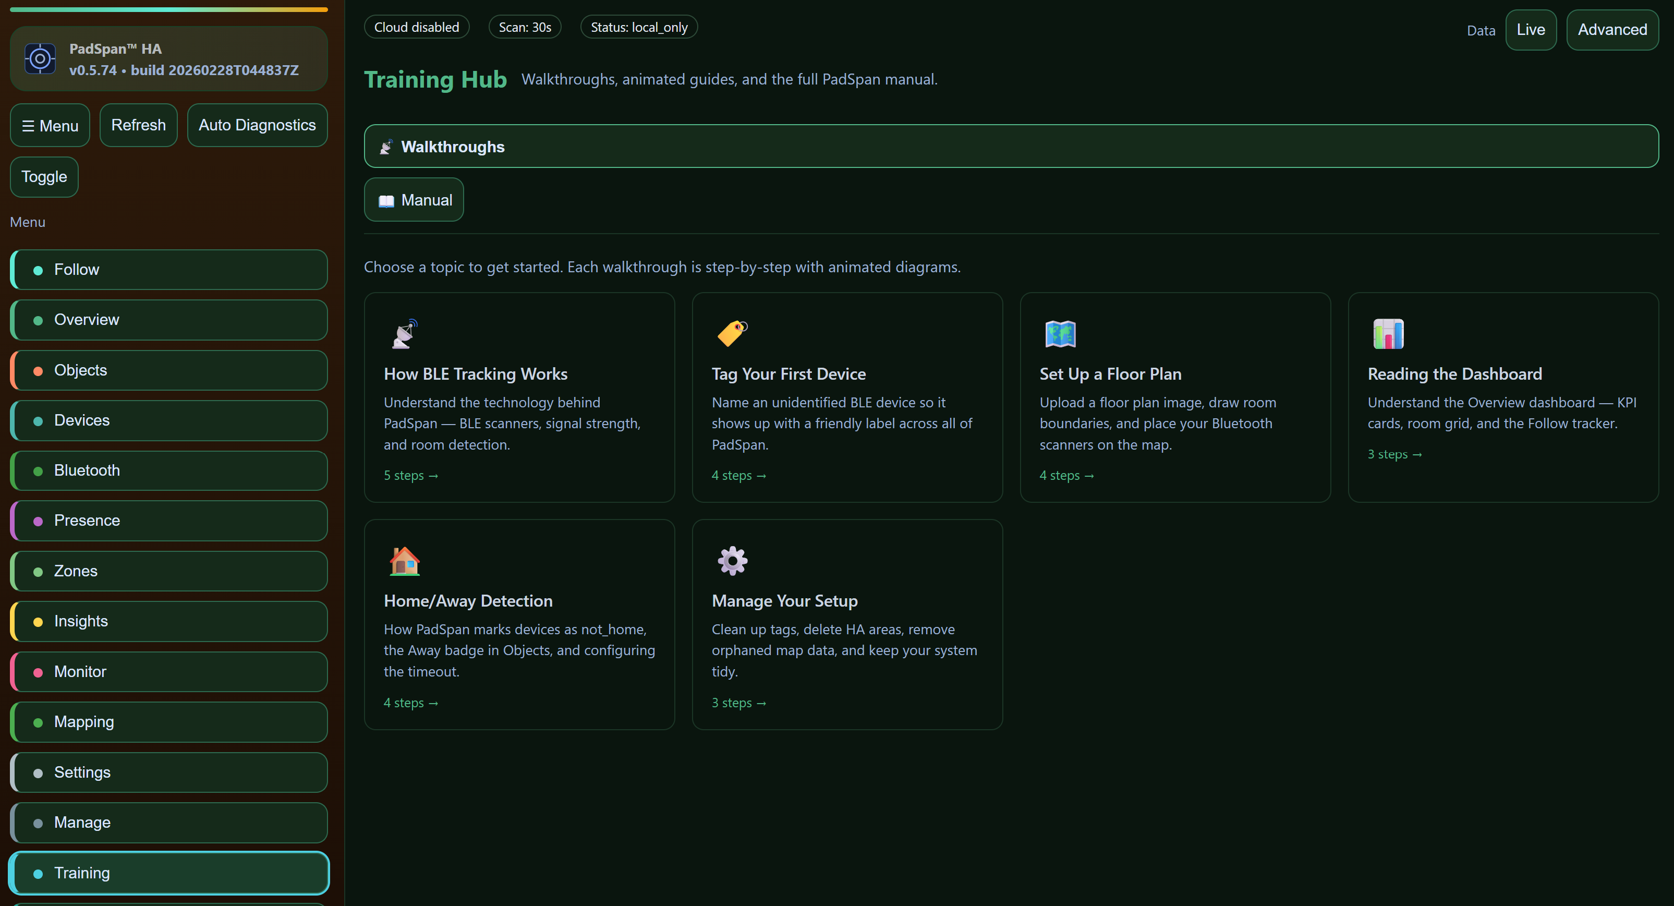The image size is (1674, 906).
Task: Click the 'Scan: 30s' status chip
Action: pyautogui.click(x=525, y=27)
